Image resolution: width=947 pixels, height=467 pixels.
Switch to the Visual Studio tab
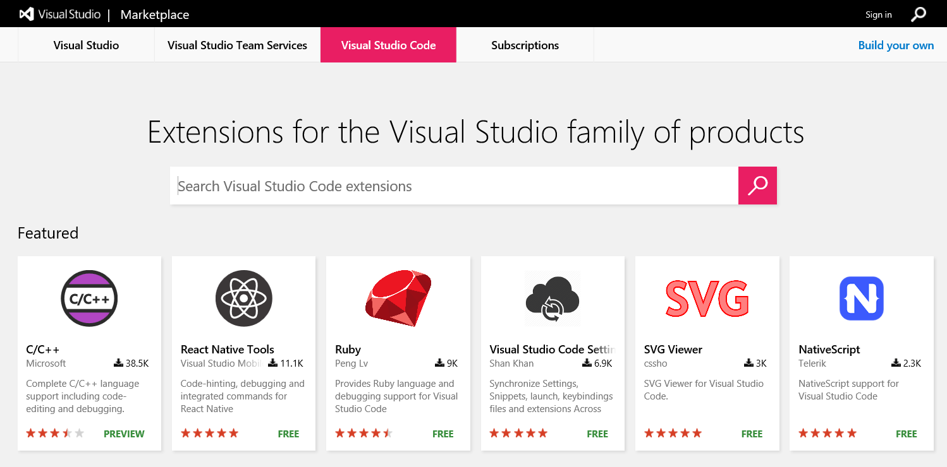(x=86, y=45)
